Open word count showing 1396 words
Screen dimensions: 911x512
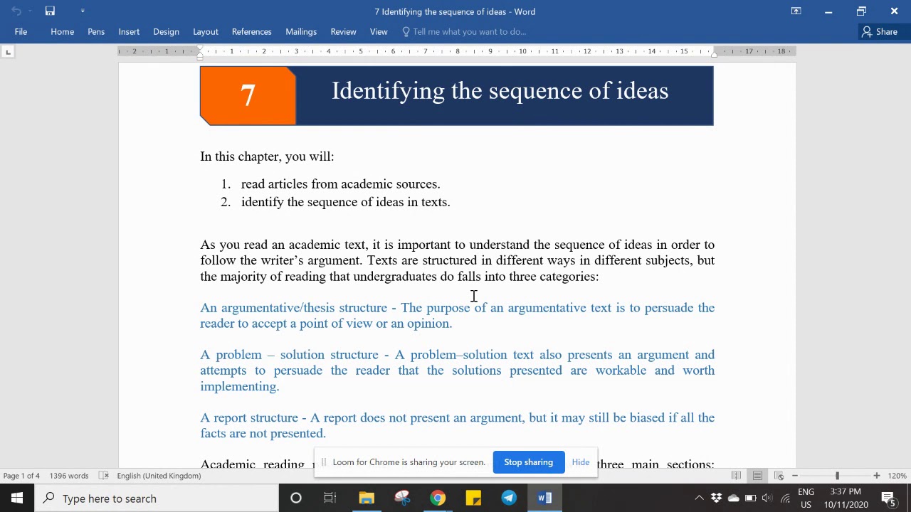69,476
